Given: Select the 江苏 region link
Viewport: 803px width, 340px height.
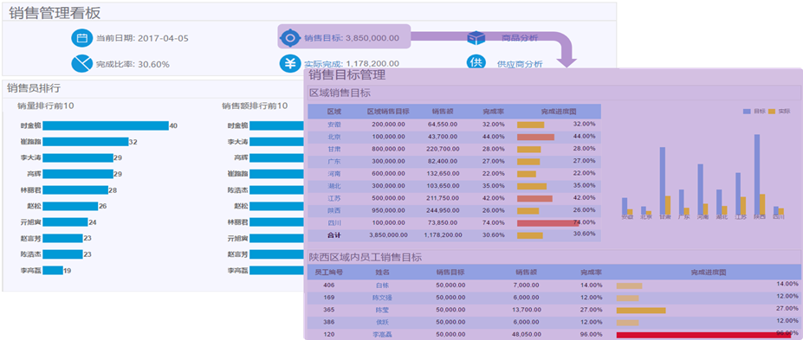Looking at the screenshot, I should [334, 198].
